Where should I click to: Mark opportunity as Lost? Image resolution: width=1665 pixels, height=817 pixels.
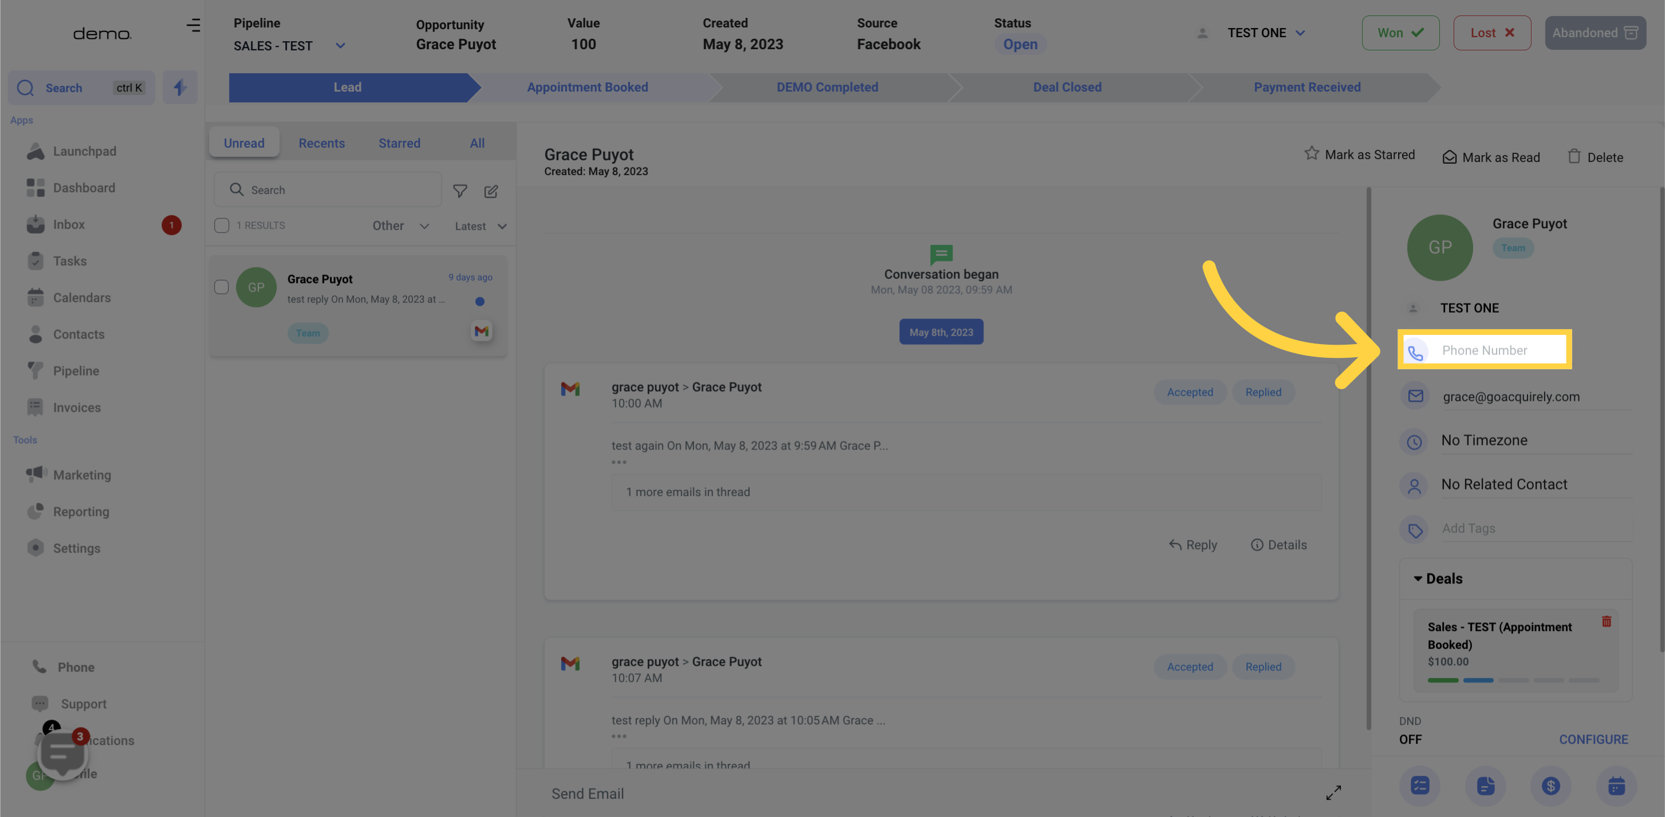[1492, 33]
